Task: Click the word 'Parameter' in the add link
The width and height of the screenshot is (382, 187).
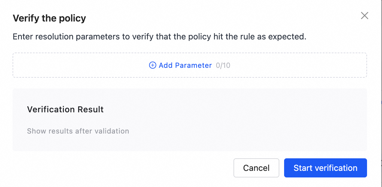Action: pos(193,65)
